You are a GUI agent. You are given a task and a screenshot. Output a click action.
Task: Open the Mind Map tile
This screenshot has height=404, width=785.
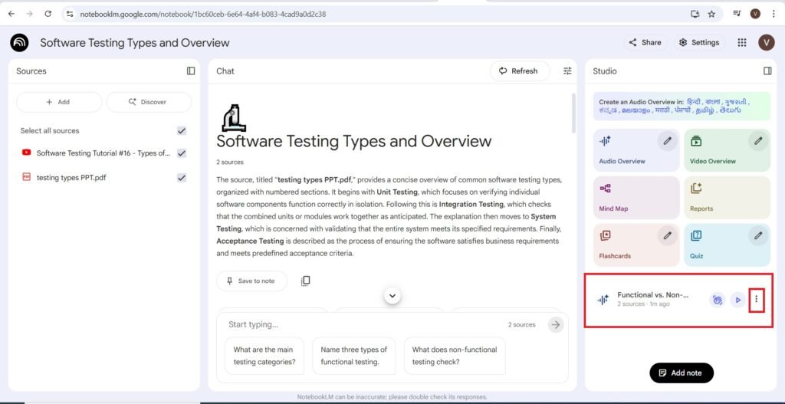(x=636, y=197)
